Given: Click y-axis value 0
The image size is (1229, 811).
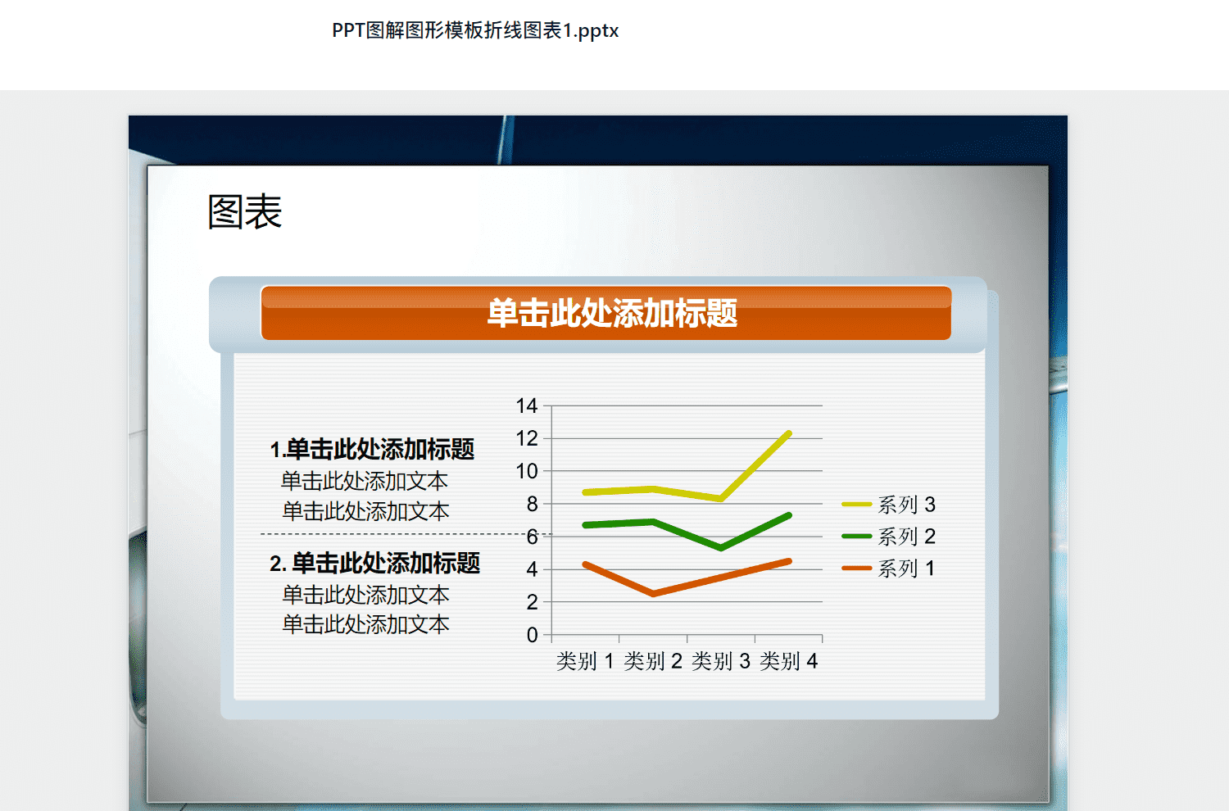Looking at the screenshot, I should pos(533,635).
